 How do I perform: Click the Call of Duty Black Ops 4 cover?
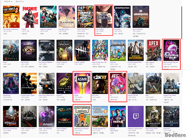[46, 83]
